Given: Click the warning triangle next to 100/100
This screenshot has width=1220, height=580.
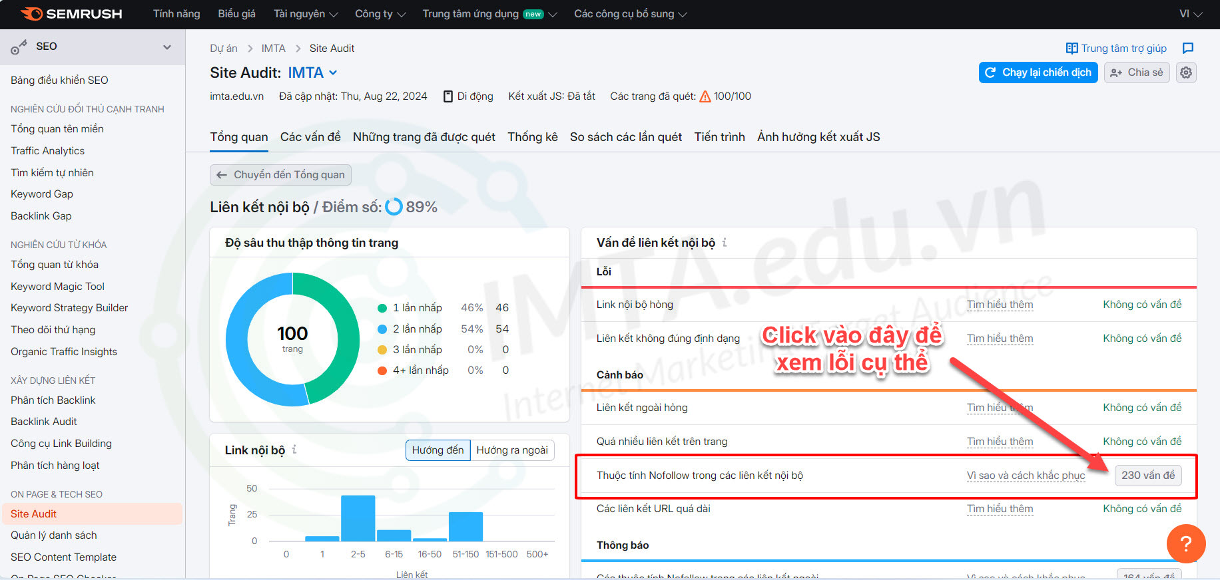Looking at the screenshot, I should point(705,96).
